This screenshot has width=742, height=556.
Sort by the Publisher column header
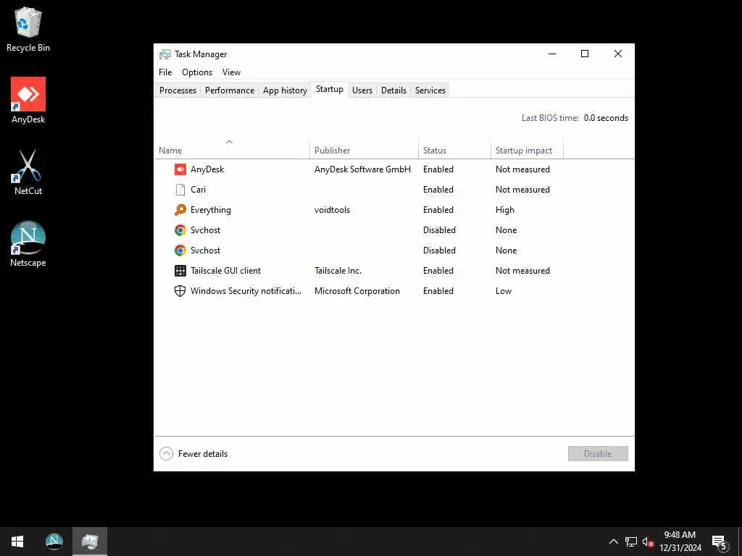[x=364, y=151]
